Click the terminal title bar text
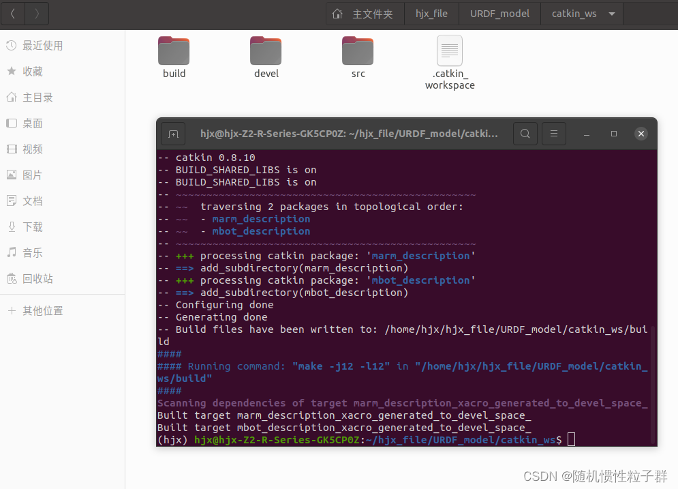 pos(349,134)
